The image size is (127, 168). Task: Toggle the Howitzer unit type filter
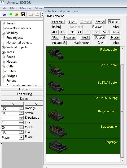click(69, 37)
